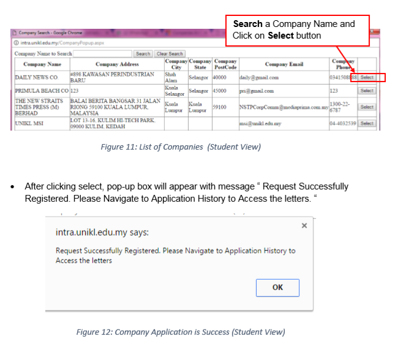Click the Clear Search button

[x=170, y=53]
